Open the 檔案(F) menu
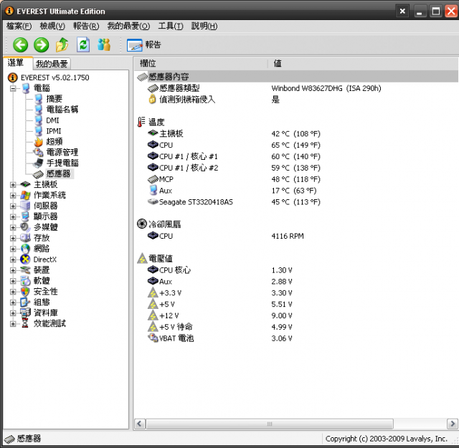Image resolution: width=459 pixels, height=448 pixels. (19, 26)
